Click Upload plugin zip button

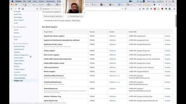(75, 16)
